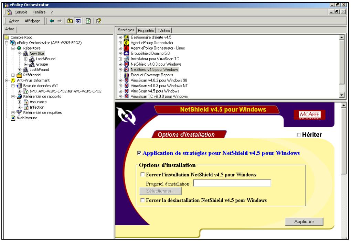Viewport: 351px width, 241px height.
Task: Collapse the ePolicy Orchestrator (AMS-W2KS-EPO2) node
Action: pyautogui.click(x=7, y=43)
